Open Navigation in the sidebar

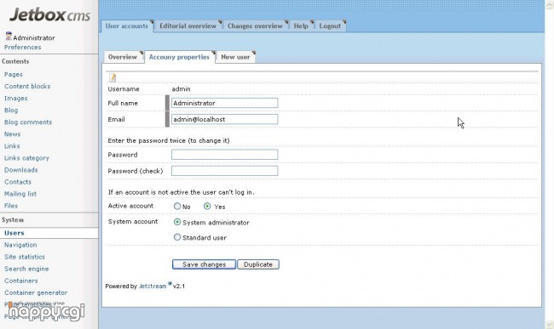click(x=20, y=245)
